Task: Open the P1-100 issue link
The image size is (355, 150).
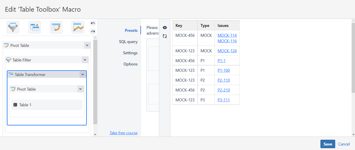Action: 224,70
